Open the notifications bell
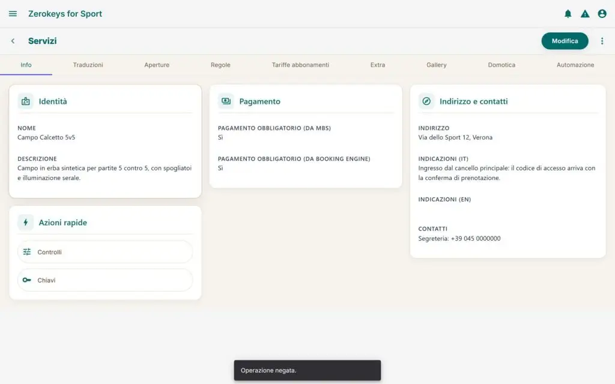 [x=568, y=14]
